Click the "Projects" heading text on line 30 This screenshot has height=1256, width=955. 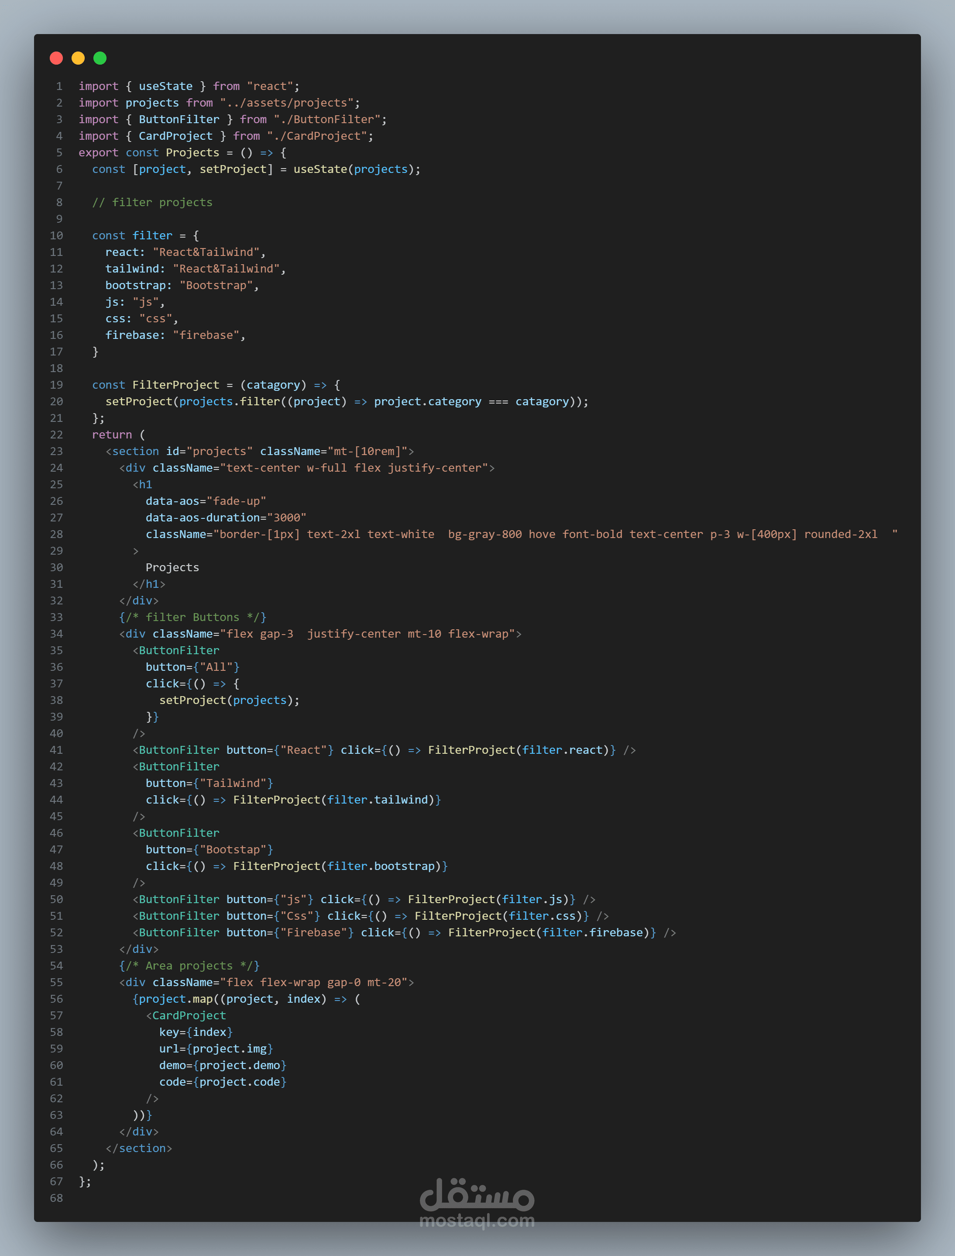(x=172, y=567)
